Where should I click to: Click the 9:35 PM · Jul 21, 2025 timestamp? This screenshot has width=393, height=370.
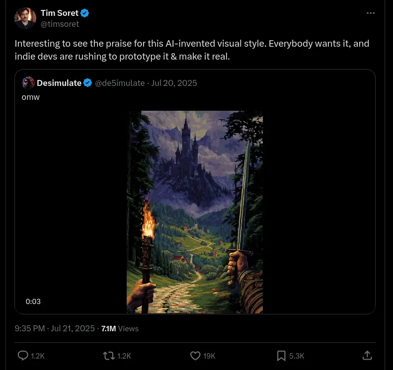[55, 328]
